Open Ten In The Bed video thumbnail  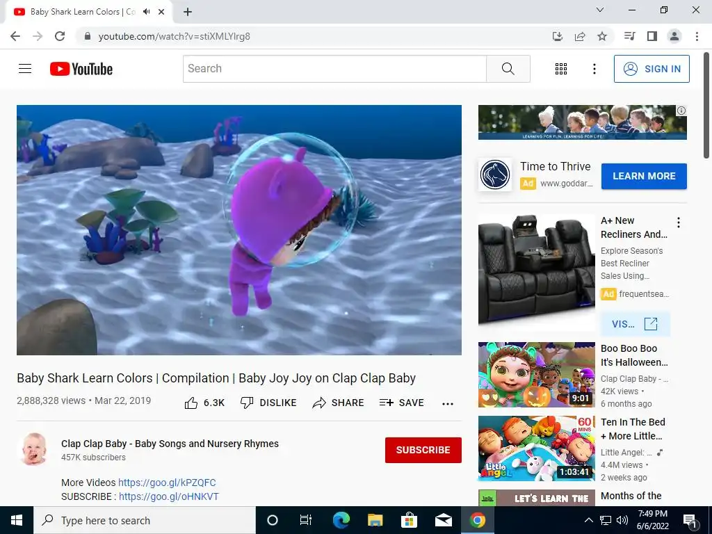click(536, 448)
